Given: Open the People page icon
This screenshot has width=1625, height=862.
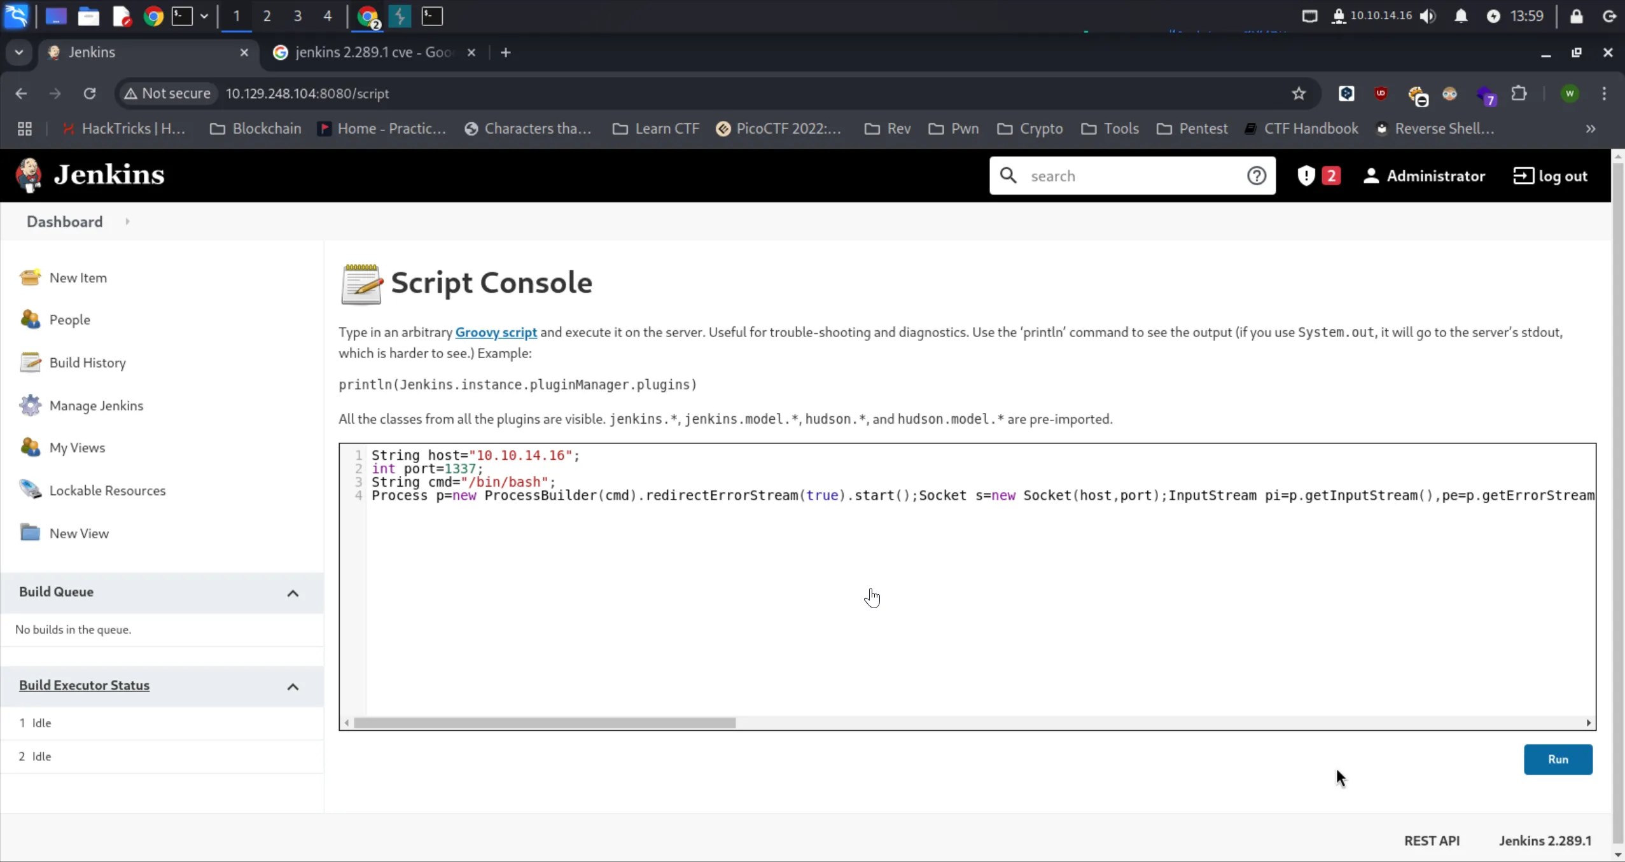Looking at the screenshot, I should [30, 319].
